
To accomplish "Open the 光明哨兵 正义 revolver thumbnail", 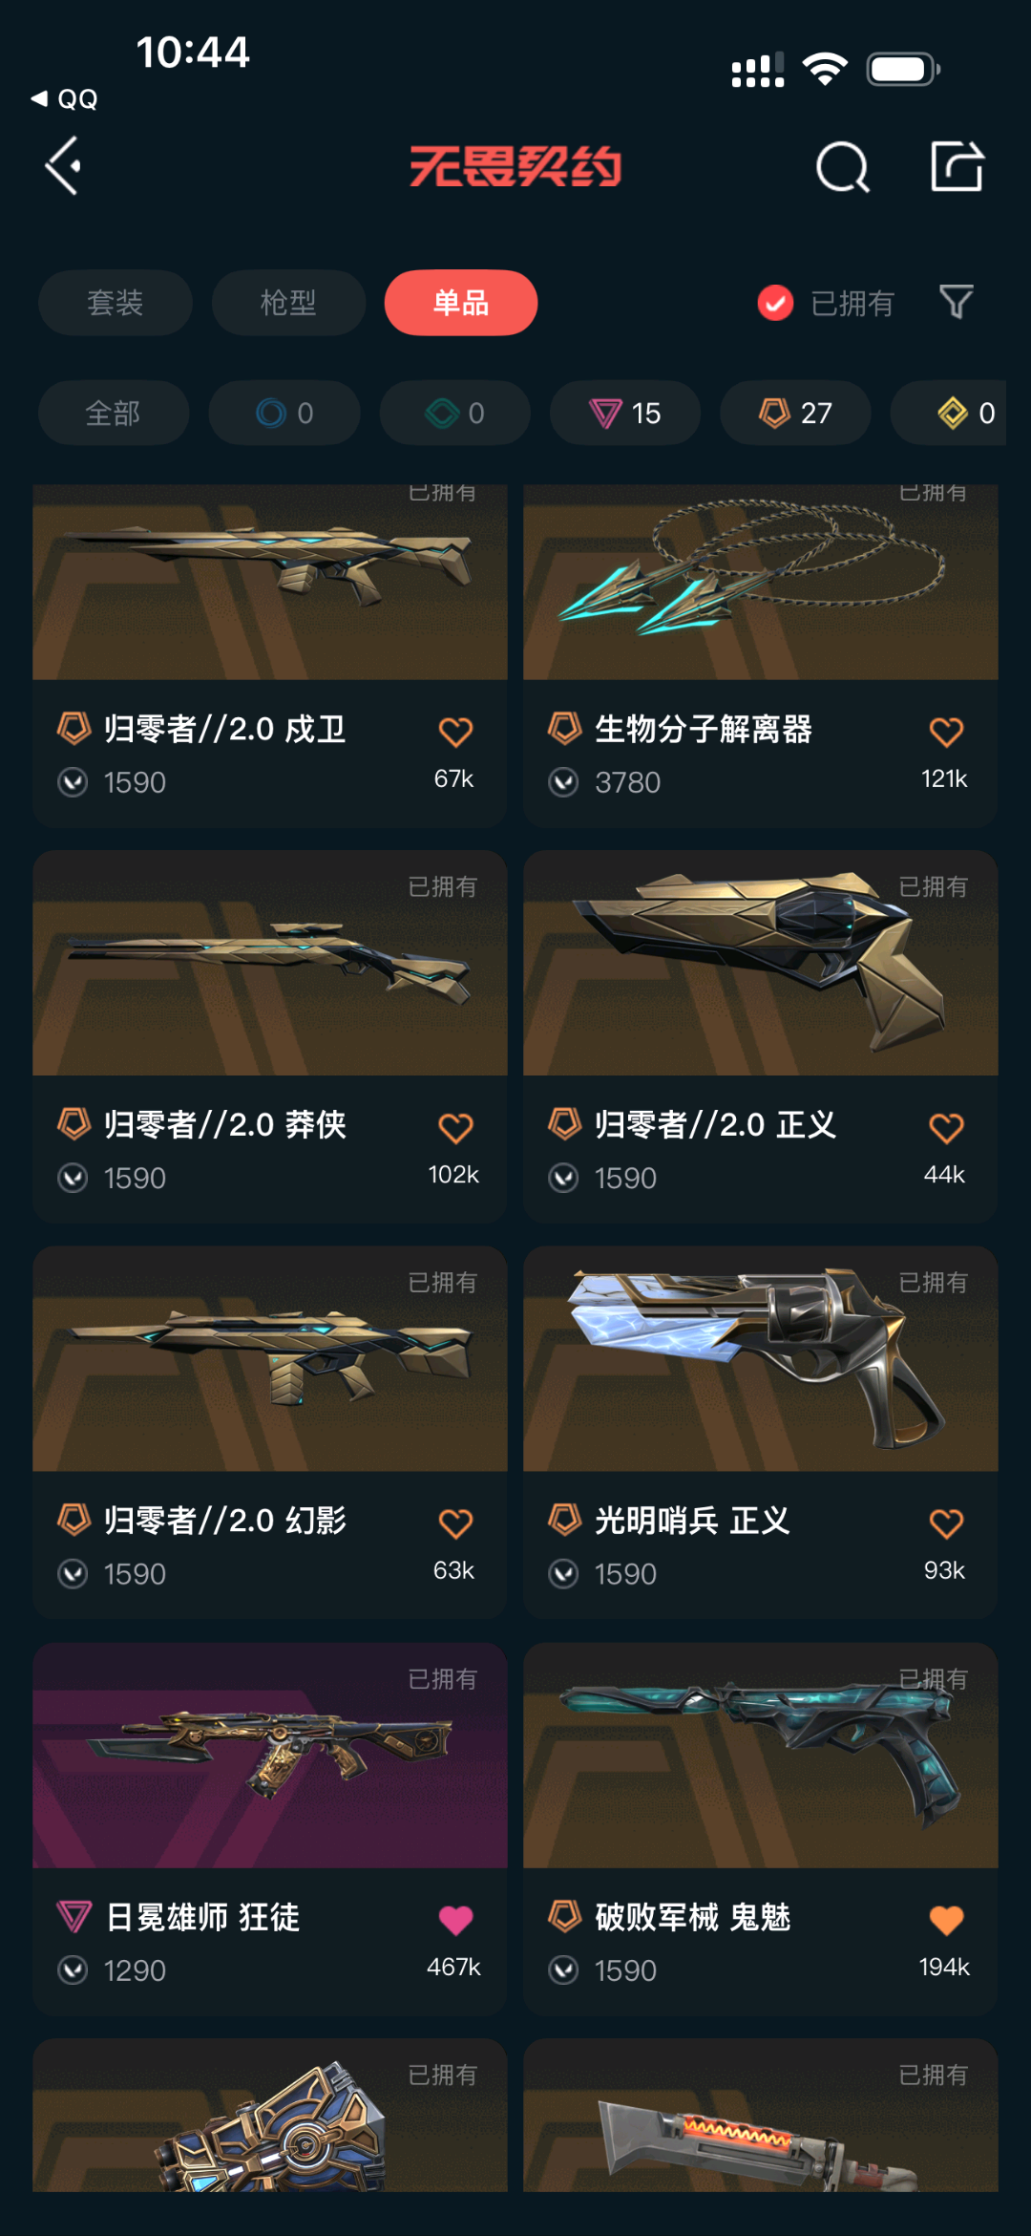I will [761, 1358].
